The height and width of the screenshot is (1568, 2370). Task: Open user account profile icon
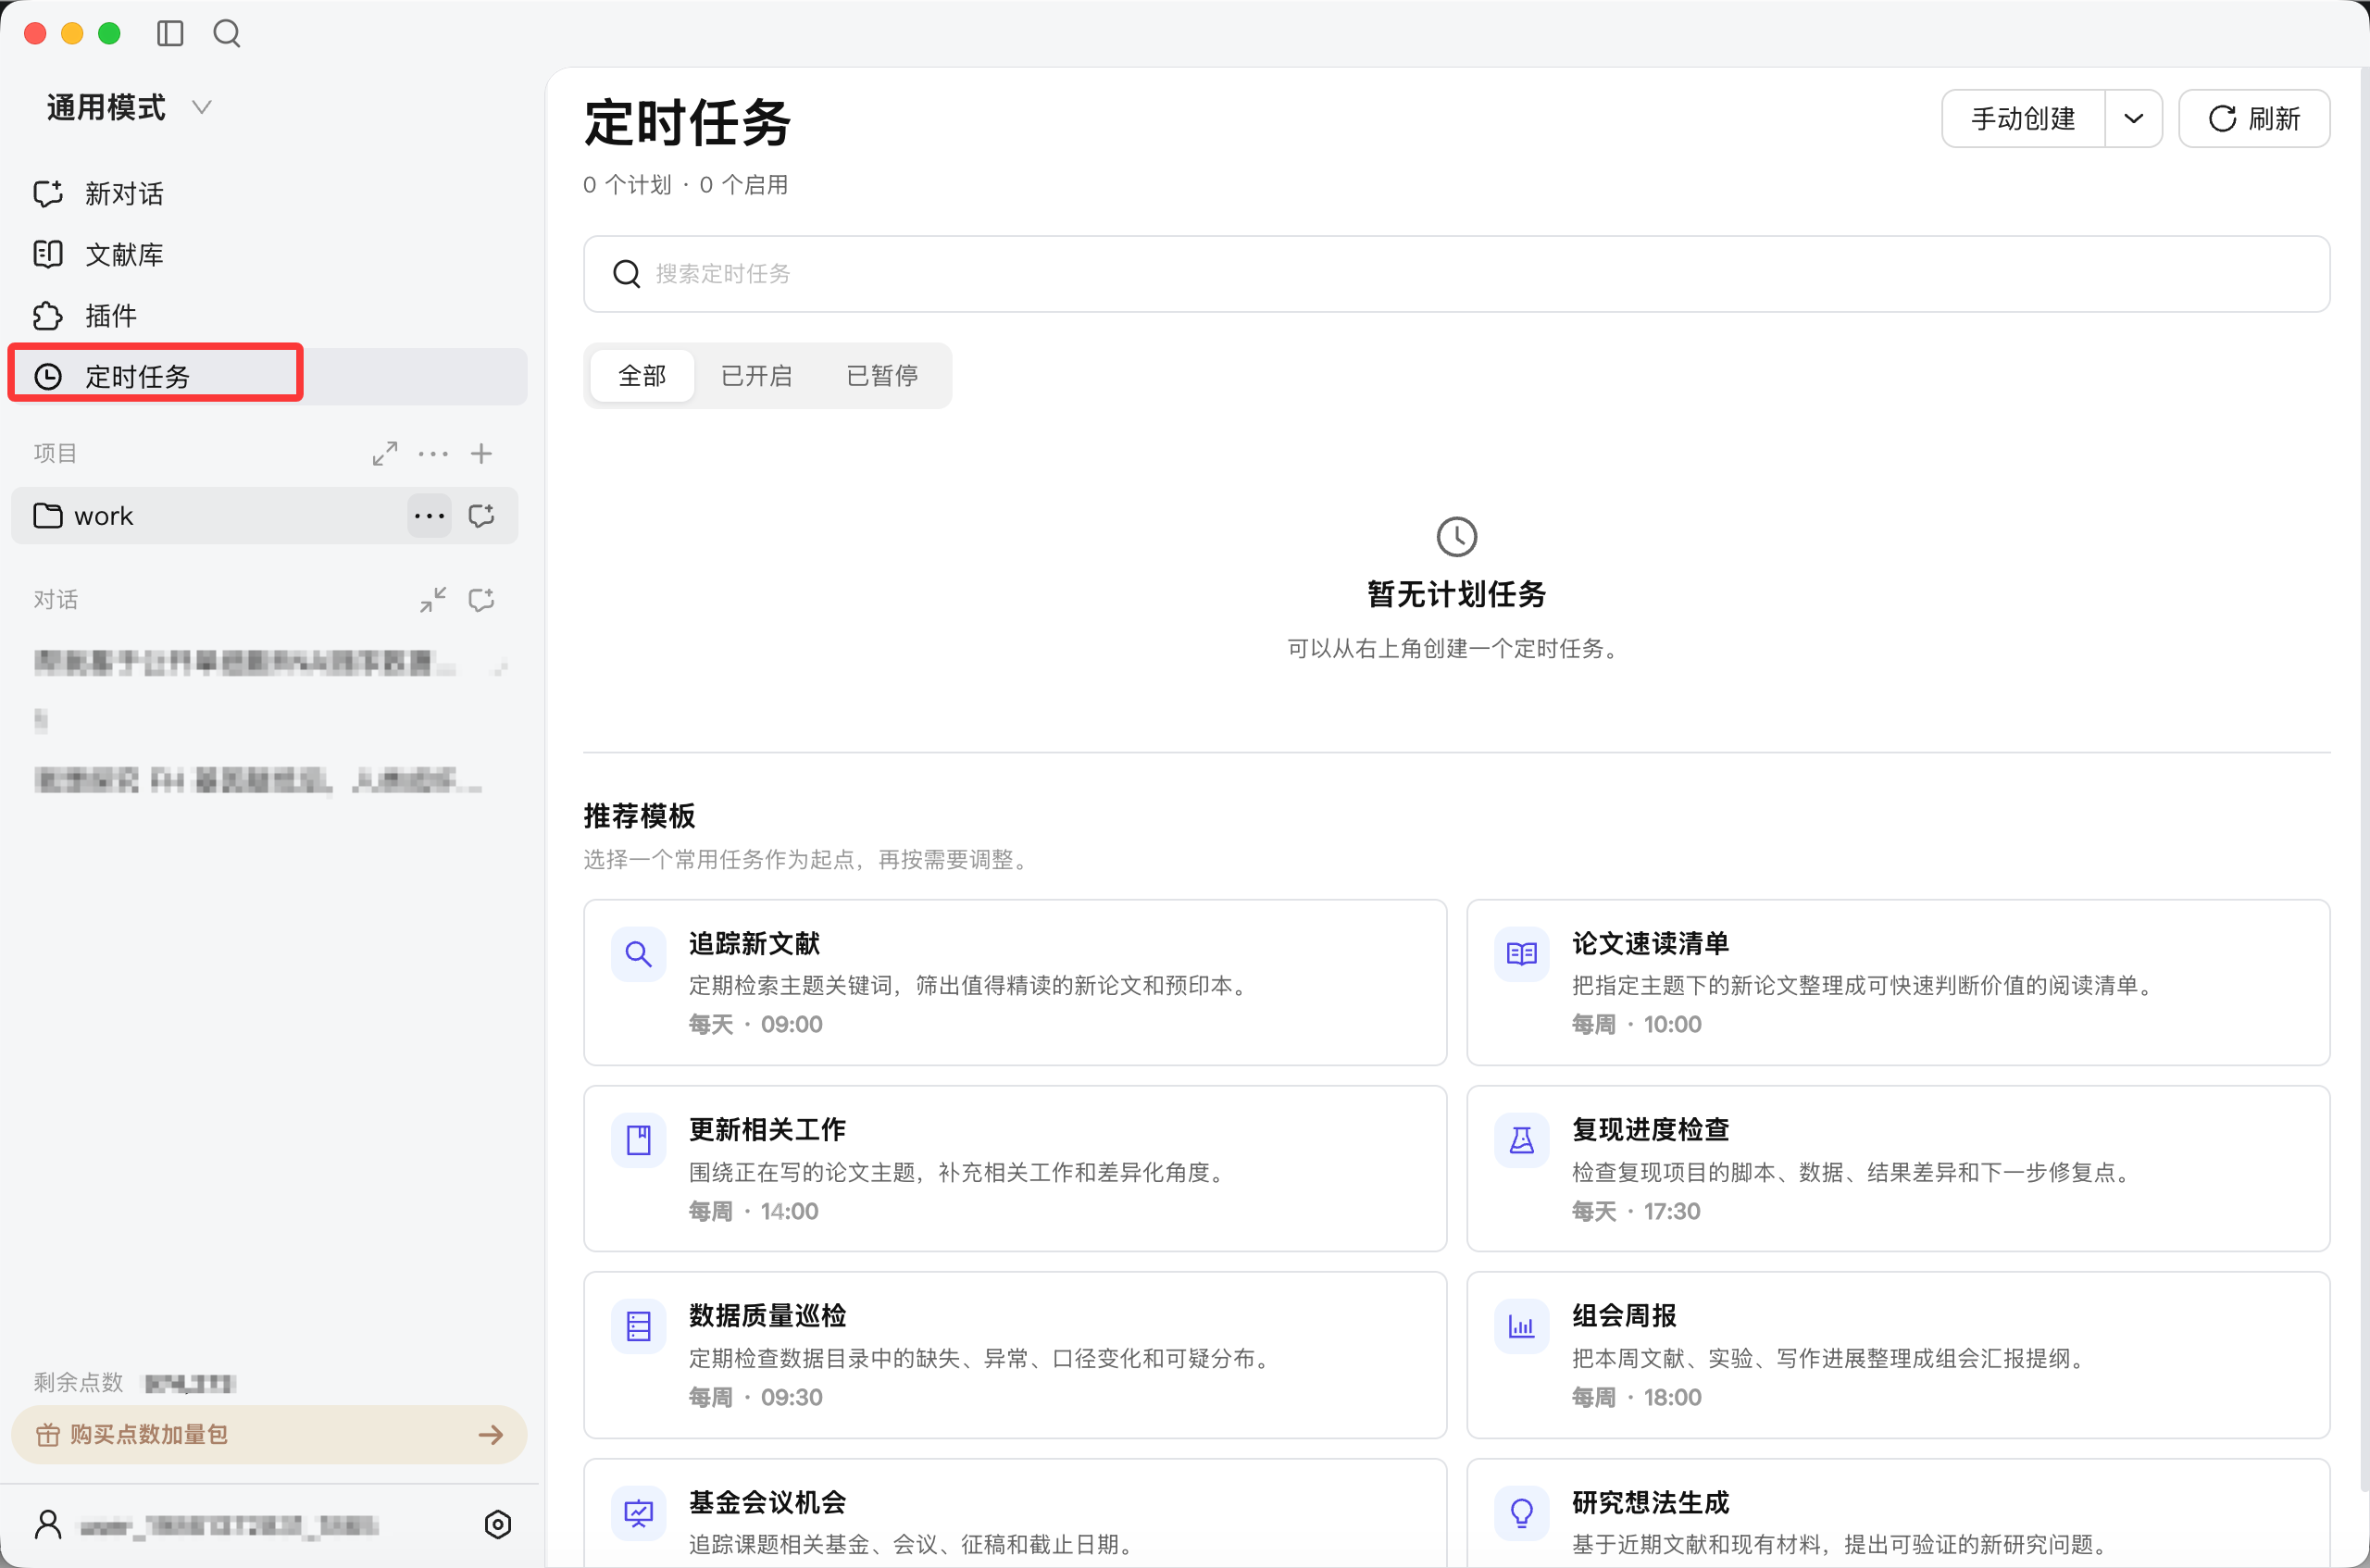(48, 1524)
